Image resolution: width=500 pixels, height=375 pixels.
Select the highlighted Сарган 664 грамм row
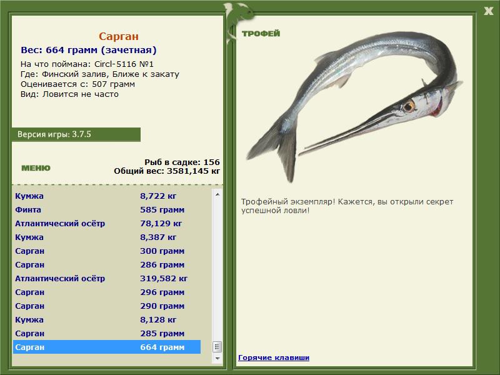point(107,347)
